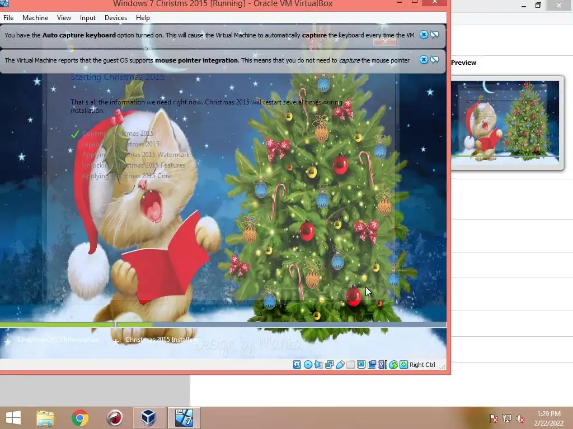Click the virtualization features 'V' status icon
Image resolution: width=573 pixels, height=429 pixels.
click(x=382, y=364)
